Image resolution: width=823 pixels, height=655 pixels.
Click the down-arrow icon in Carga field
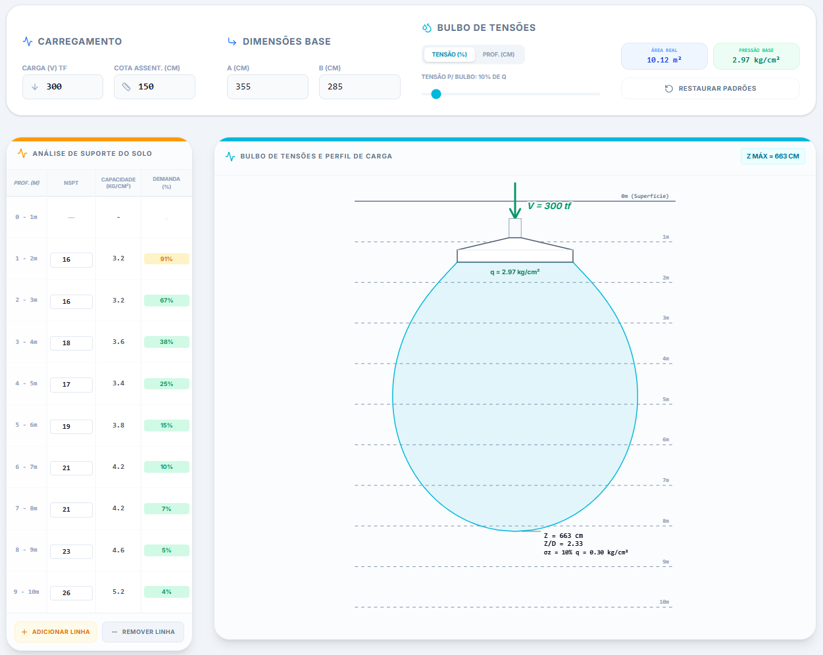[x=35, y=87]
